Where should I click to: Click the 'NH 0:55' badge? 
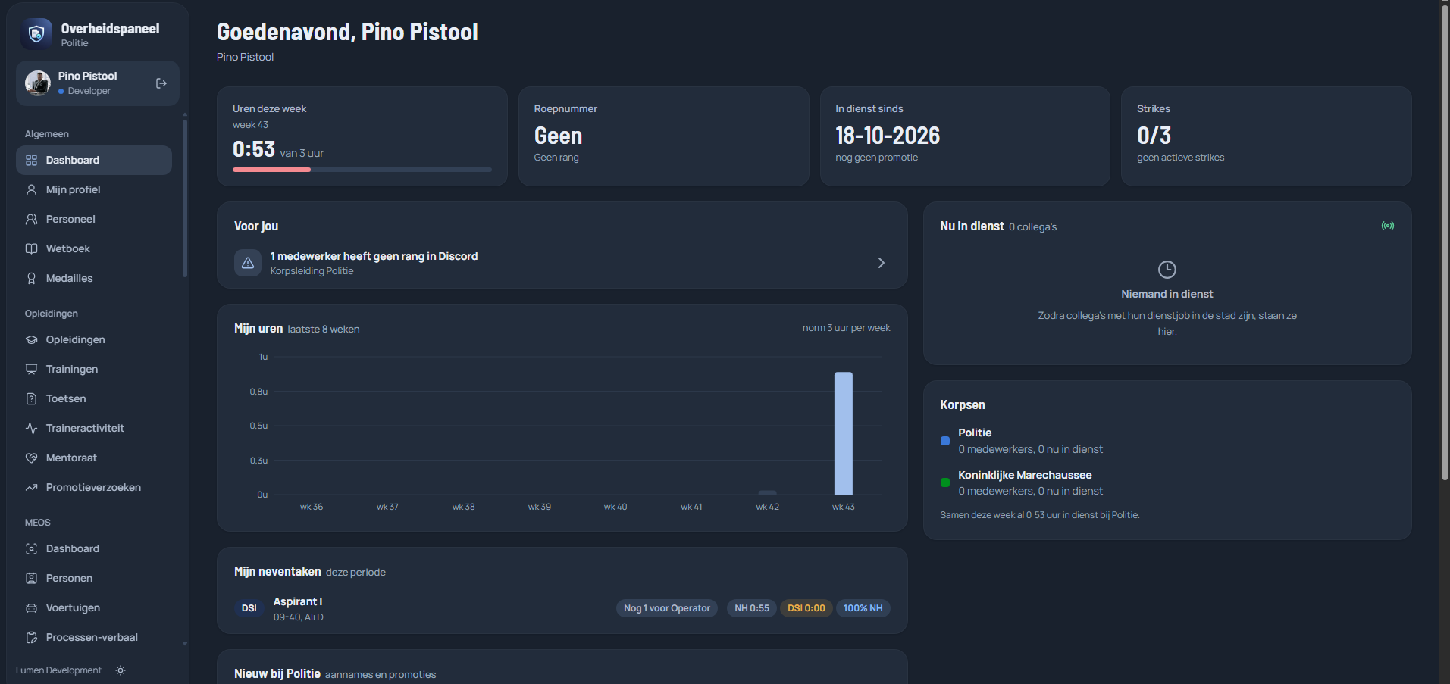pyautogui.click(x=752, y=608)
